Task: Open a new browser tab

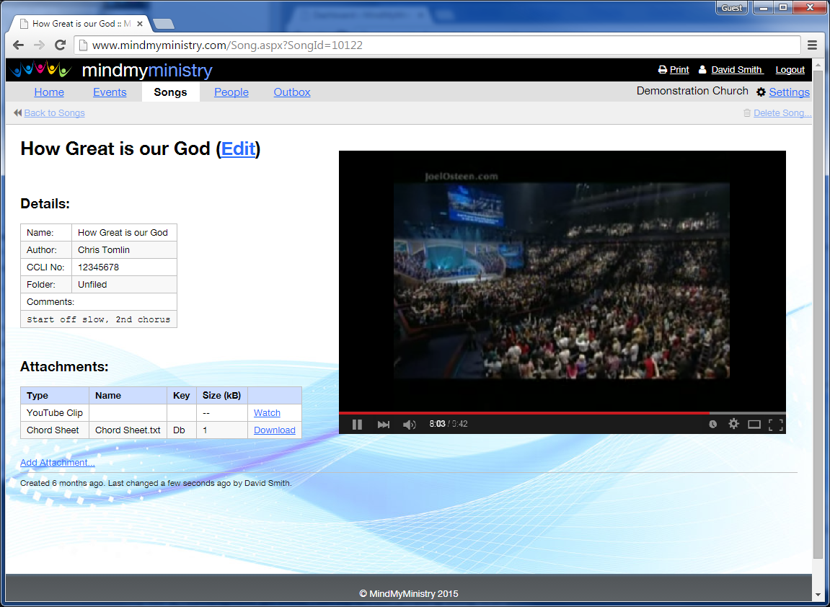Action: (x=163, y=24)
